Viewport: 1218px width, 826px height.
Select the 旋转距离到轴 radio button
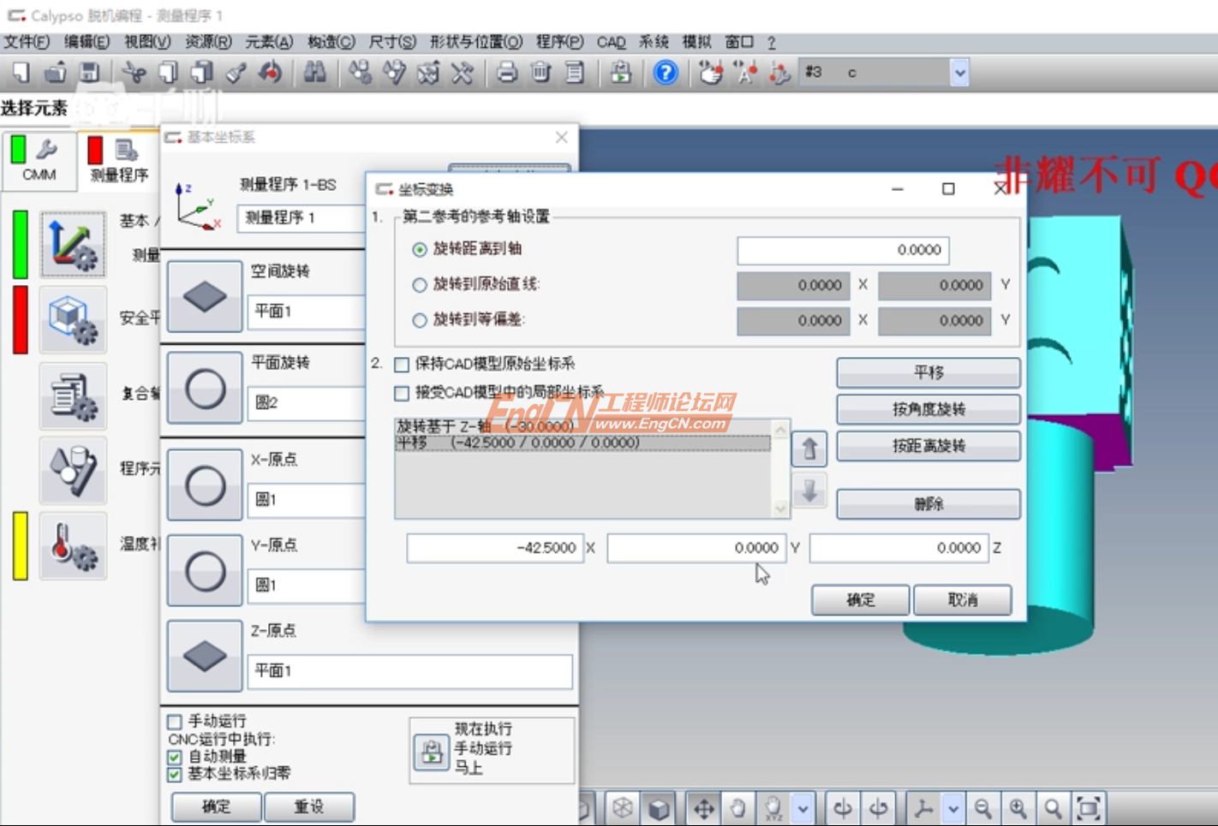[x=418, y=249]
